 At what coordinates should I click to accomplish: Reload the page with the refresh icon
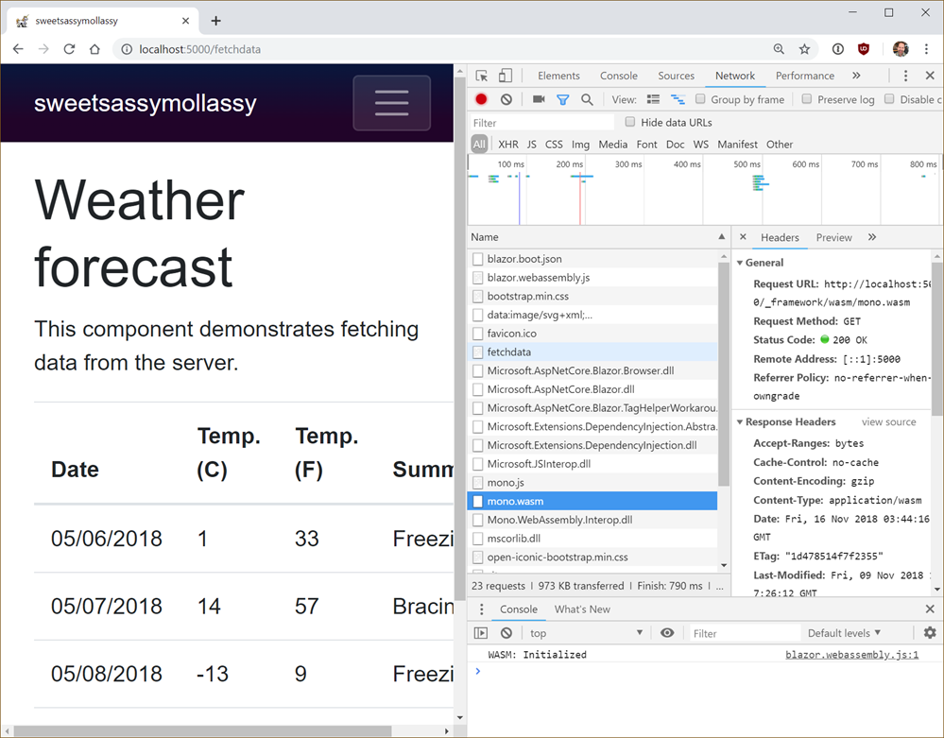(x=69, y=49)
